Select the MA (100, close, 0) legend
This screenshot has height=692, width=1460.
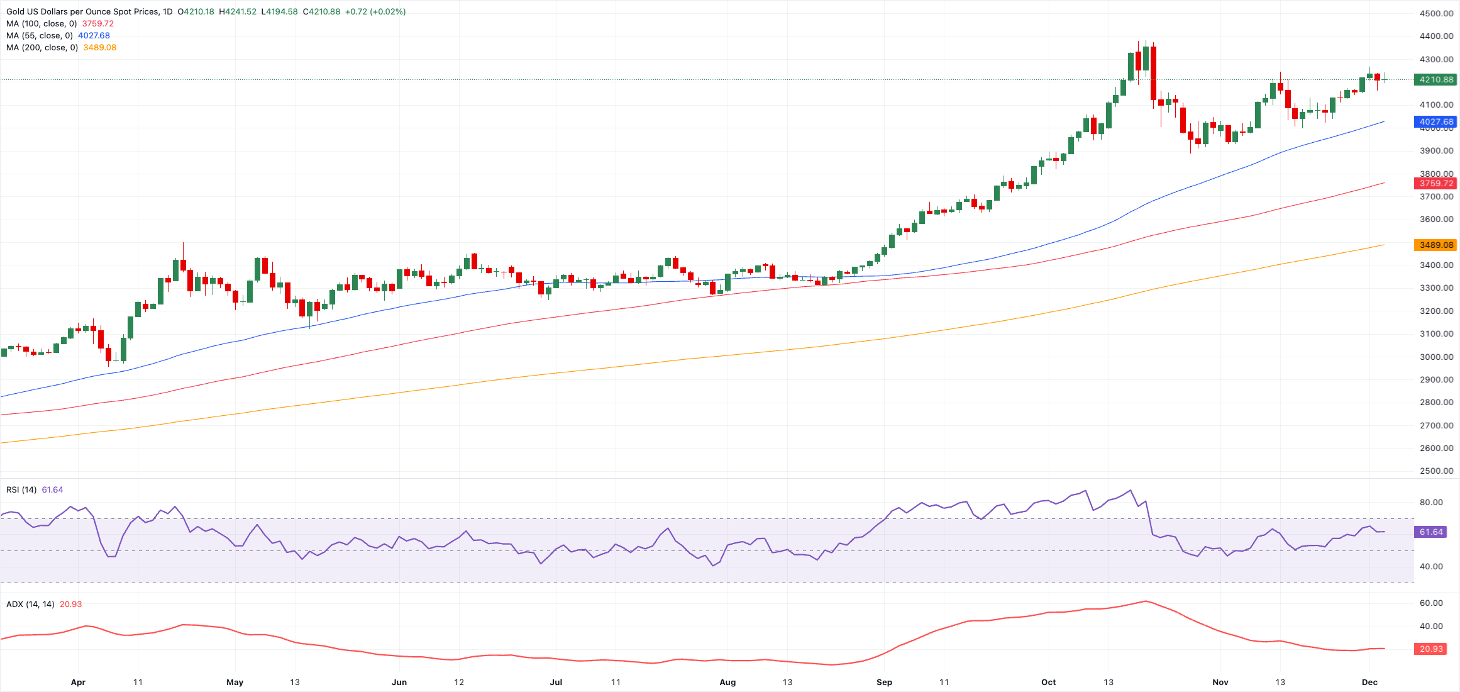43,23
